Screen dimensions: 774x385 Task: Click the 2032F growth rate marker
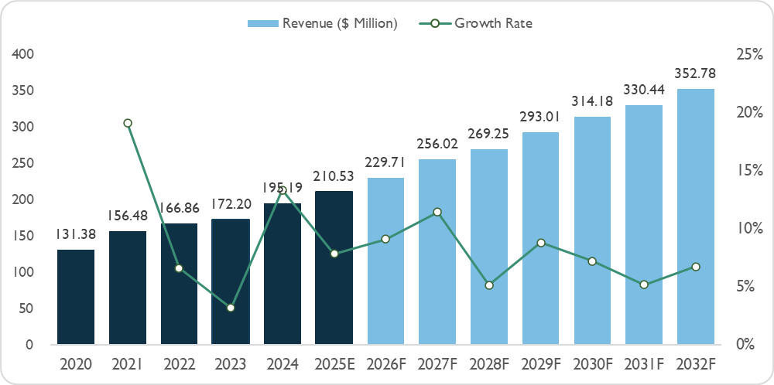[x=695, y=267]
